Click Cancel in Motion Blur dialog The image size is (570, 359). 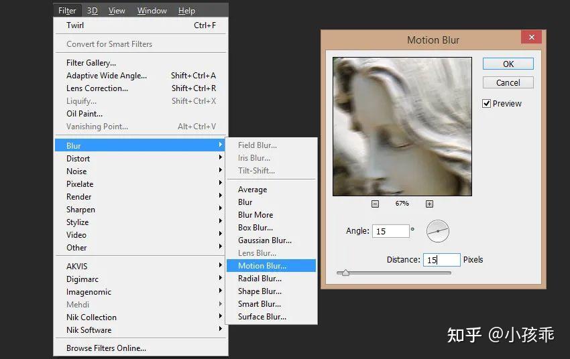coord(508,83)
